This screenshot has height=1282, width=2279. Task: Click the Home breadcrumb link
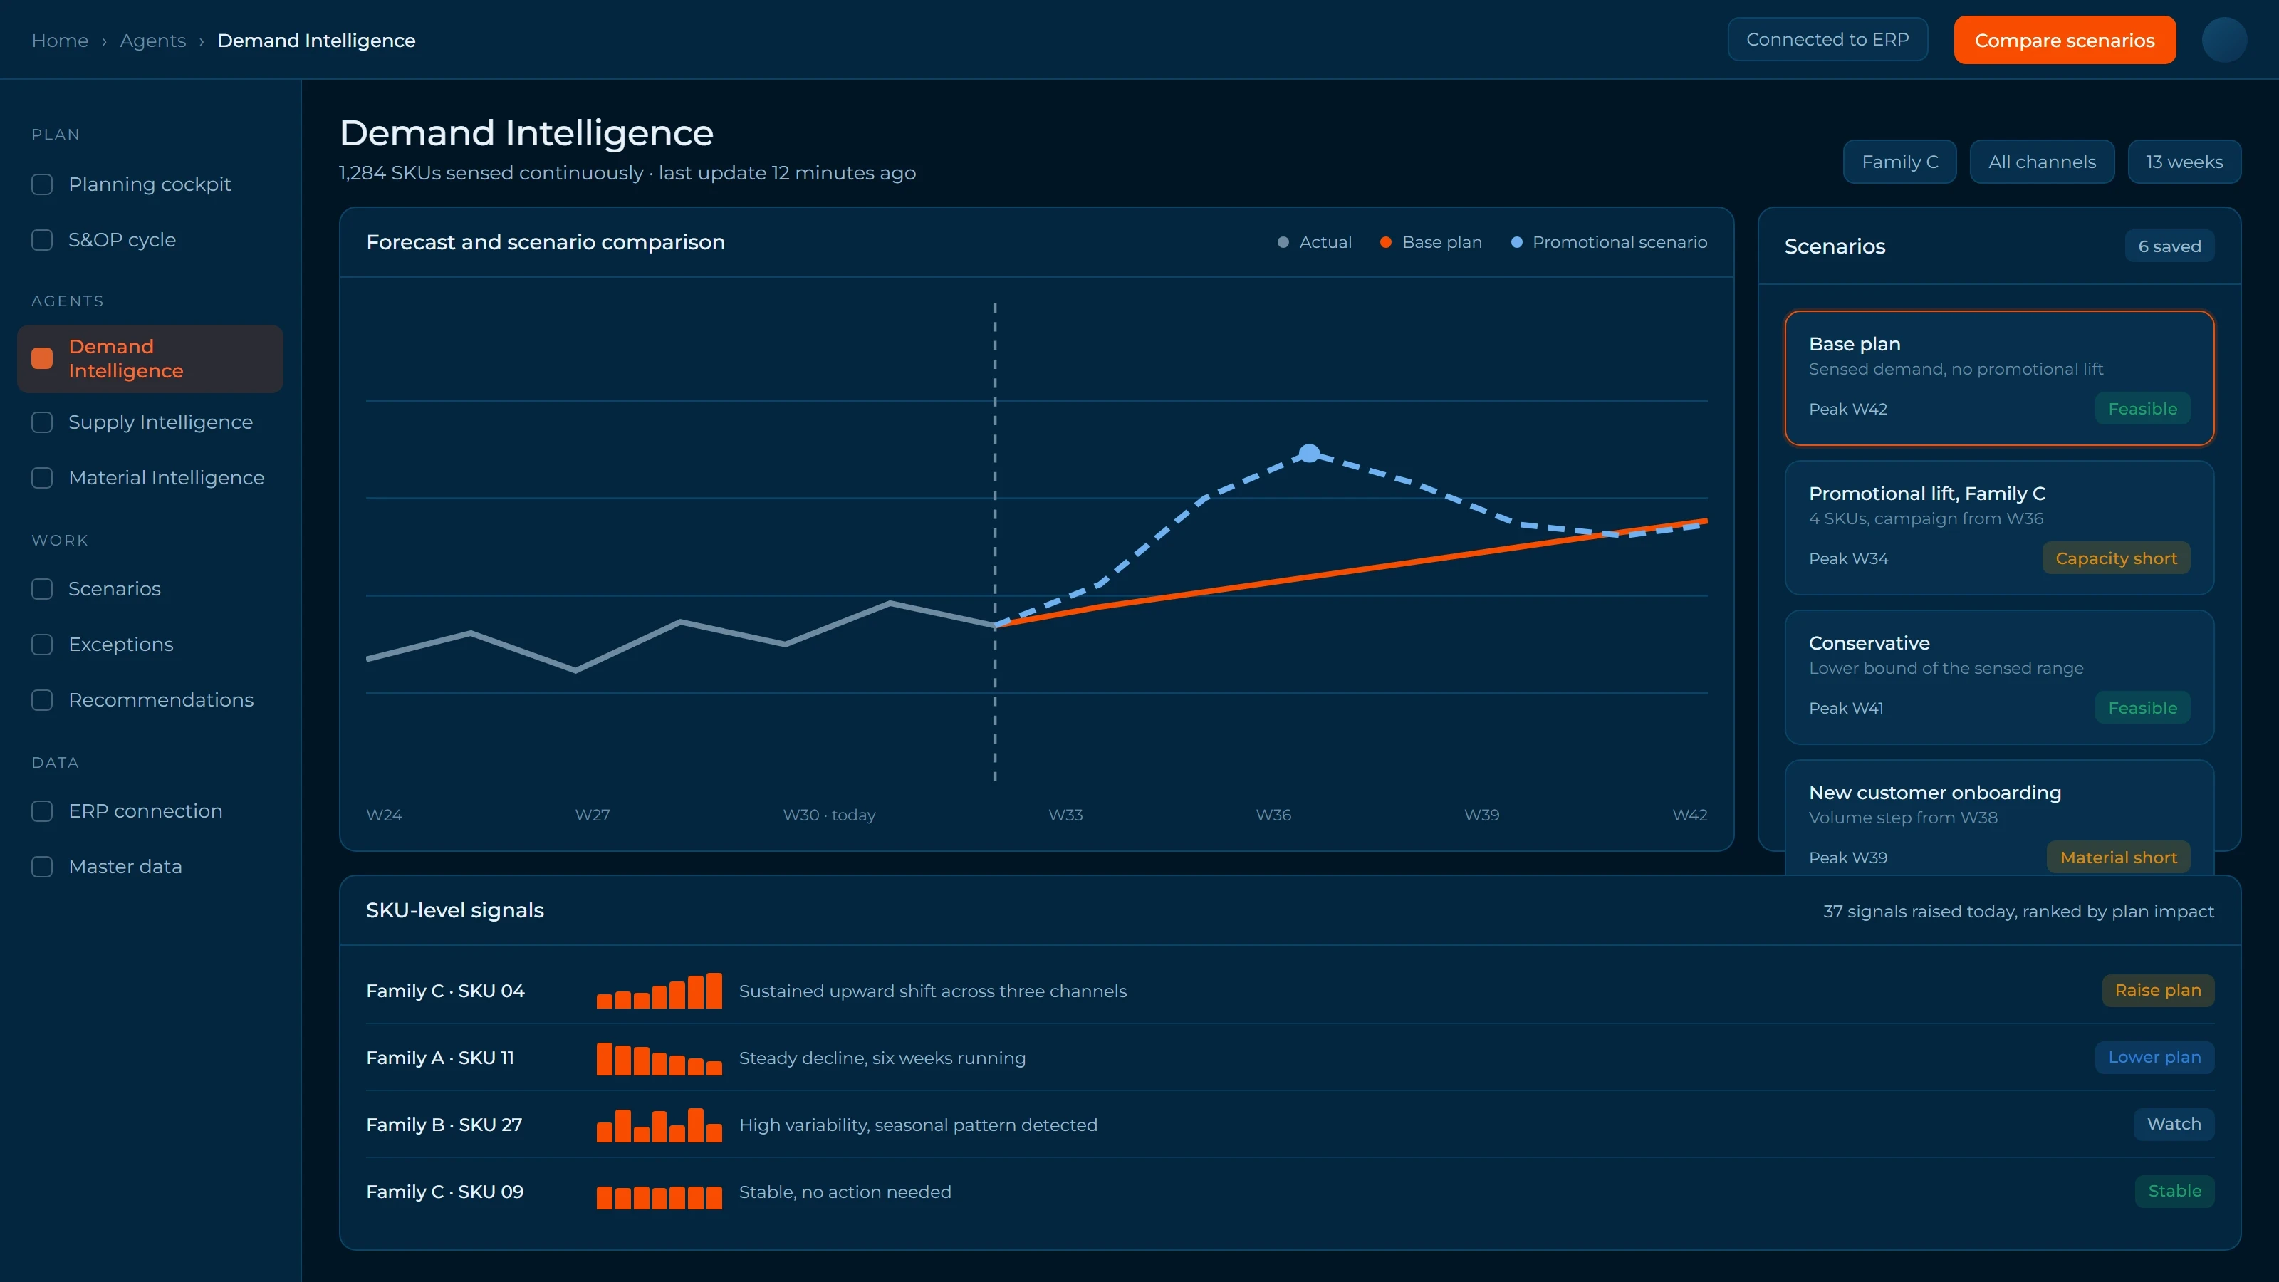pos(59,41)
